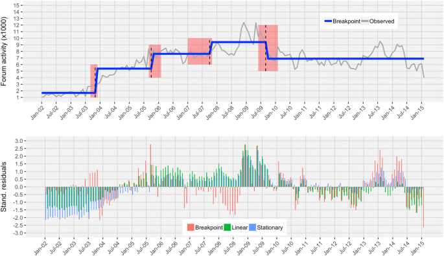Click the gray Observed line key in top legend
The image size is (444, 256).
pyautogui.click(x=365, y=21)
